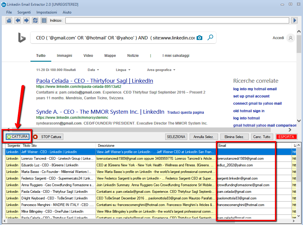303x225 pixels.
Task: Switch to the Notizie tab
Action: (x=133, y=56)
